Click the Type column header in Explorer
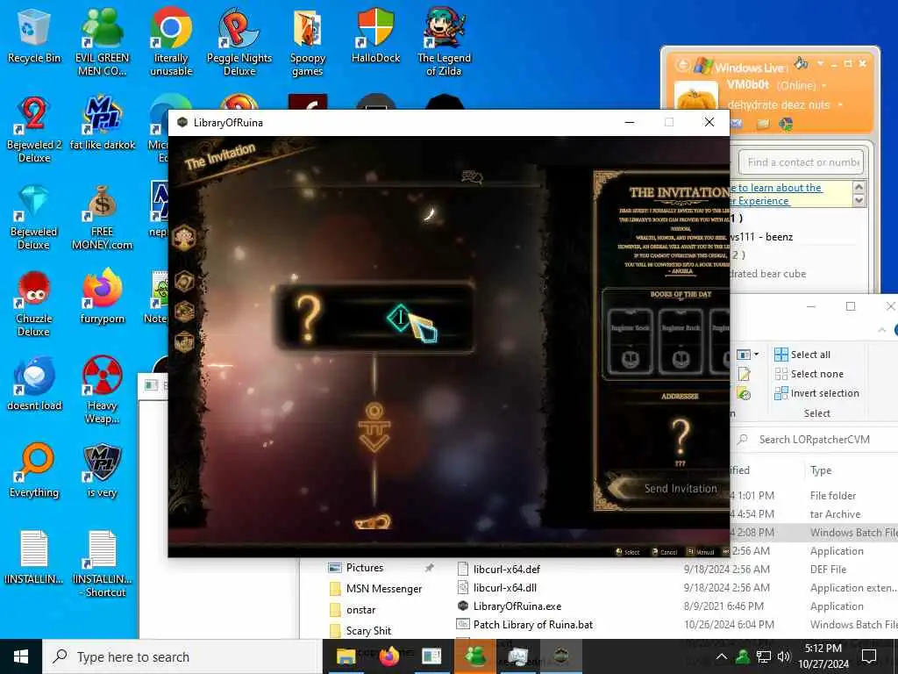898x674 pixels. pyautogui.click(x=821, y=470)
